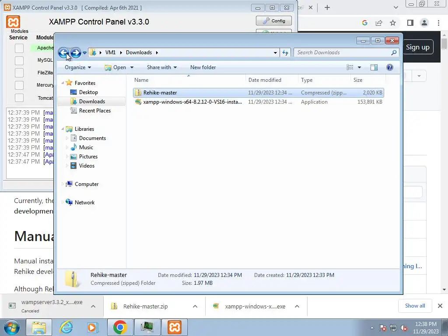The width and height of the screenshot is (448, 336).
Task: Open the Documents library
Action: click(92, 138)
